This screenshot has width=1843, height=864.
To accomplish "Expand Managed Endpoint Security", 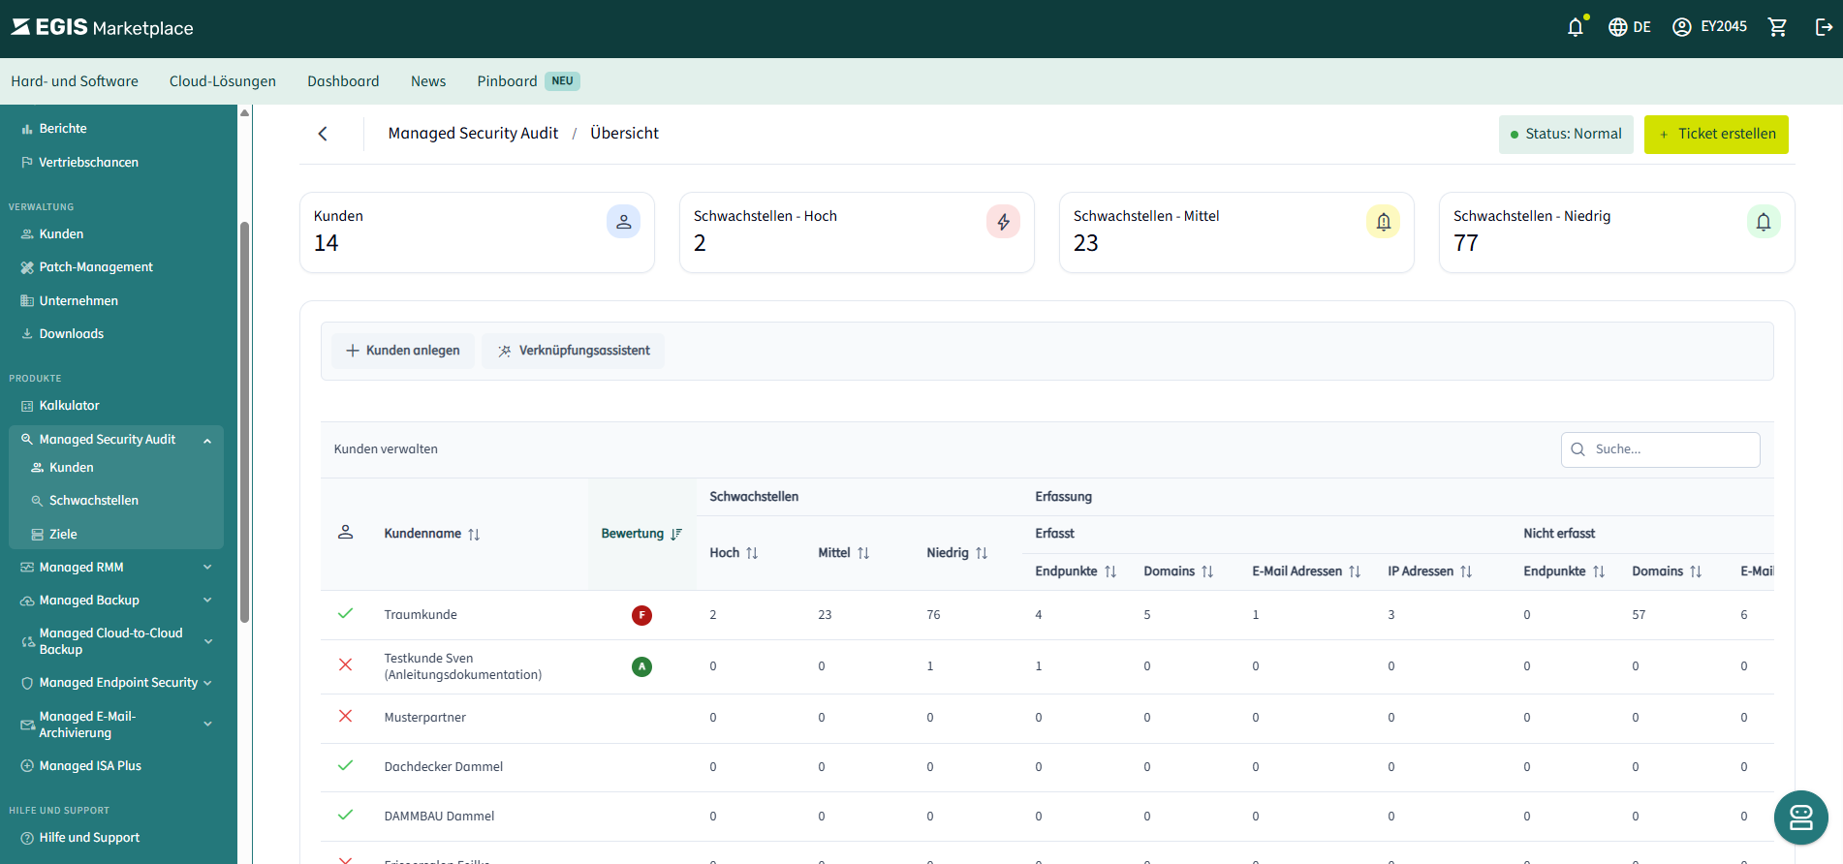I will click(x=207, y=683).
